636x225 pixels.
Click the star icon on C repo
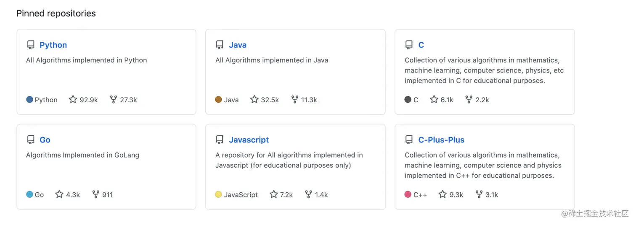pos(434,100)
